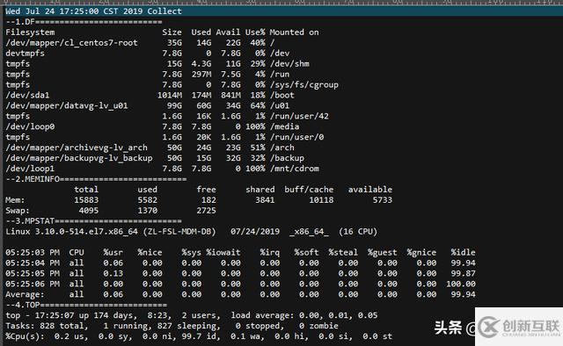Click the /dev/mapper/backupvg-lv_backup entry
The width and height of the screenshot is (563, 346).
(79, 158)
